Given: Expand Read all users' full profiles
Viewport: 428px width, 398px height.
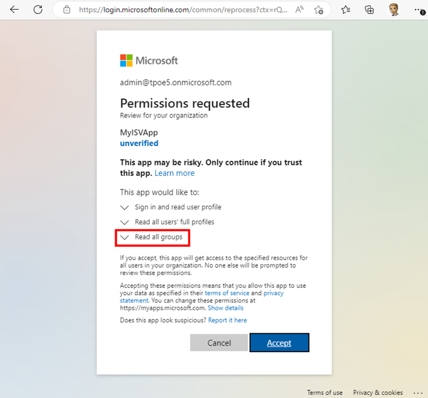Looking at the screenshot, I should point(125,222).
